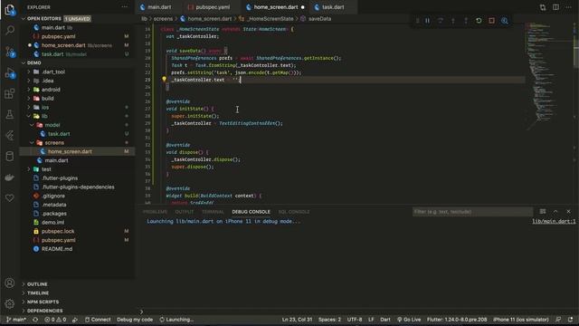Open .gitignore in the file tree
579x326 pixels.
click(x=53, y=196)
